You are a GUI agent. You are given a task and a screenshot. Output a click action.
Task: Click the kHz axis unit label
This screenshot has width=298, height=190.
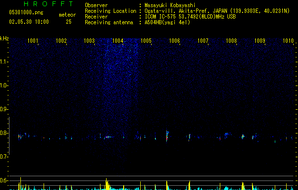tap(4, 38)
